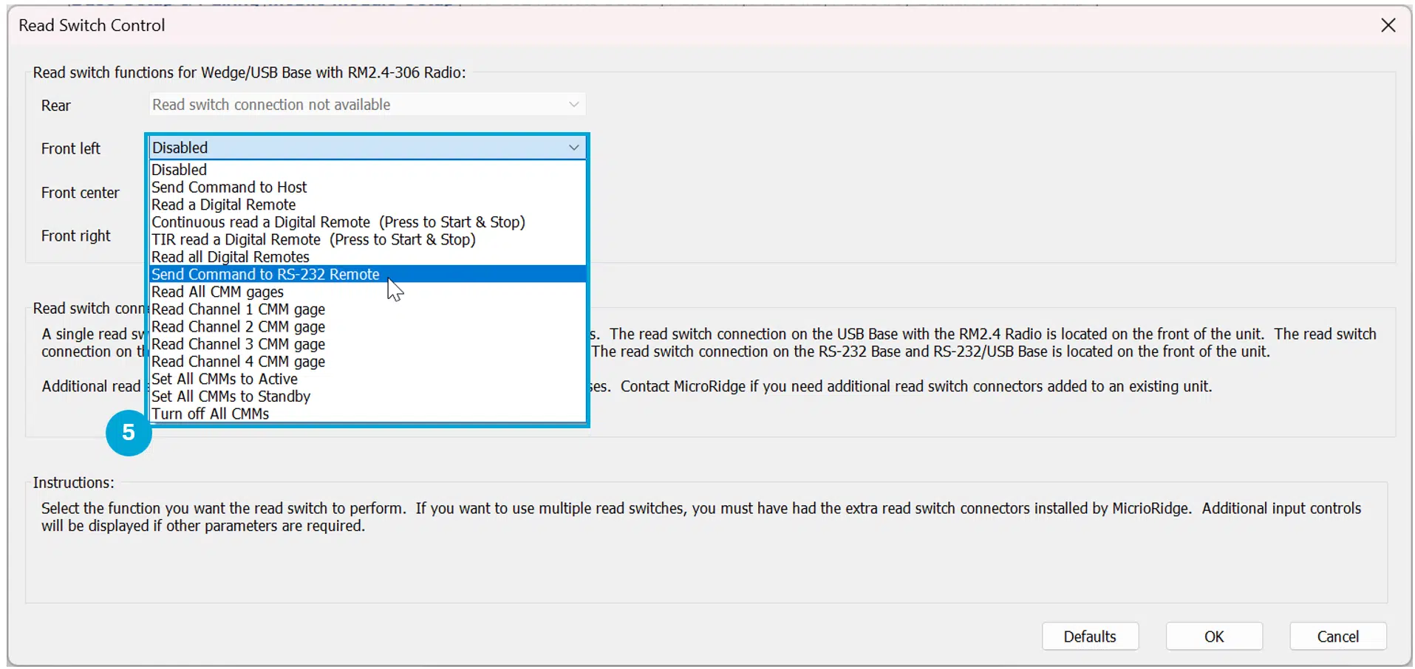Close the Read Switch Control window
The height and width of the screenshot is (669, 1415).
(x=1388, y=25)
